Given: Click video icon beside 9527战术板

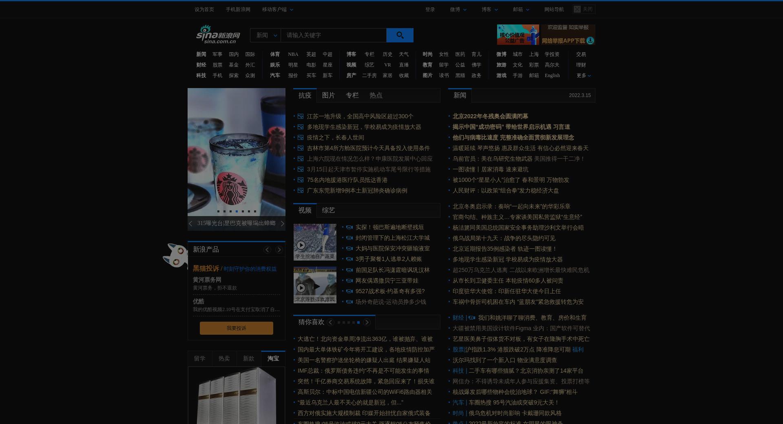Looking at the screenshot, I should coord(349,291).
